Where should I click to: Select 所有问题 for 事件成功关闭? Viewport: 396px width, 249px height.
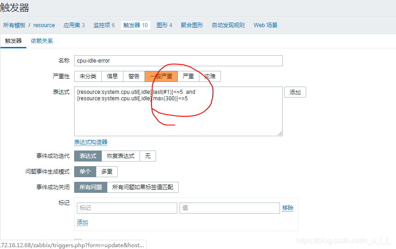[91, 187]
